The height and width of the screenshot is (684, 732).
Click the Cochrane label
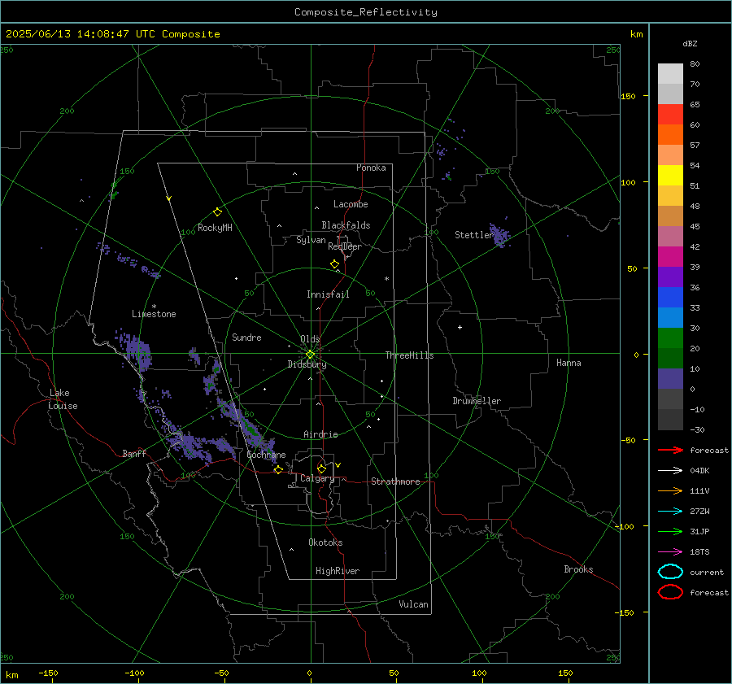[266, 455]
